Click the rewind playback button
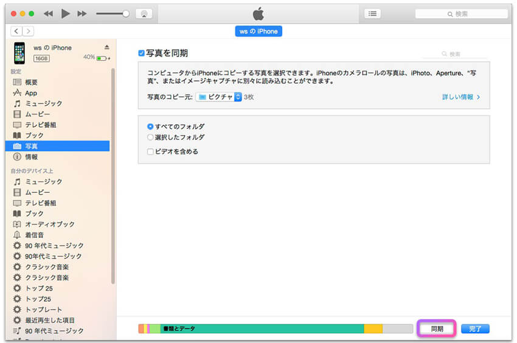 [x=48, y=13]
